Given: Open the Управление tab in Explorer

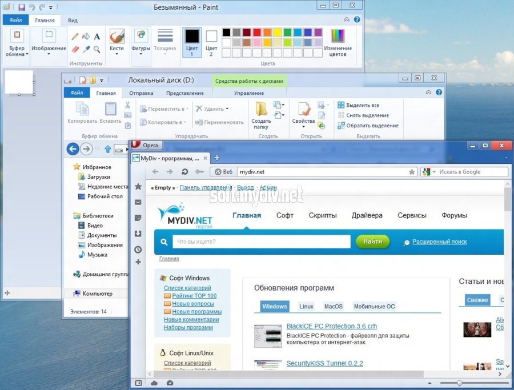Looking at the screenshot, I should point(249,93).
